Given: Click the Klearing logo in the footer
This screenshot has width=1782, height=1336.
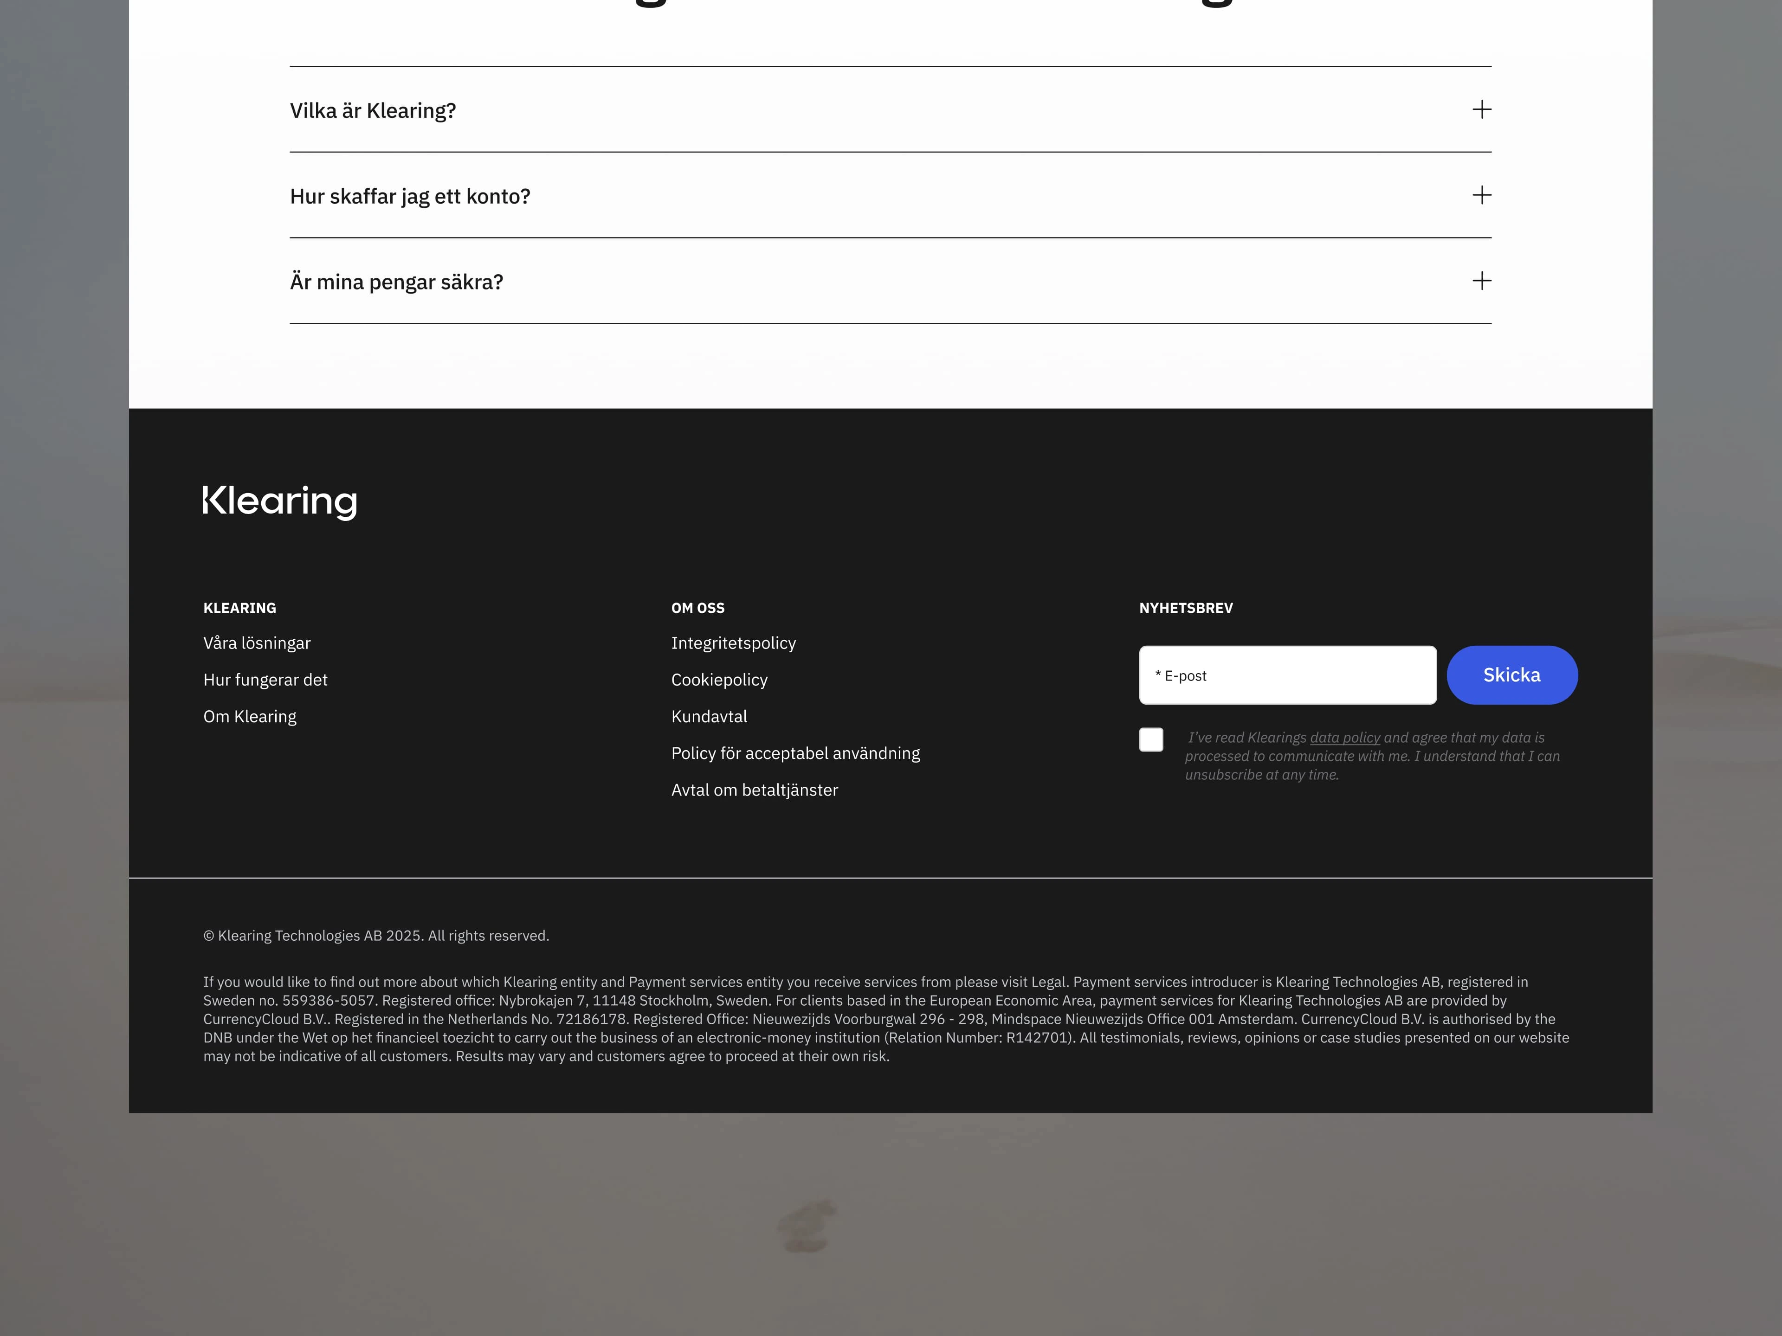Looking at the screenshot, I should 279,502.
